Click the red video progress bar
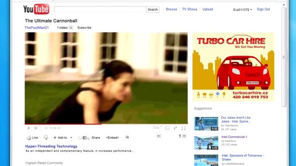This screenshot has width=296, height=166. [63, 124]
